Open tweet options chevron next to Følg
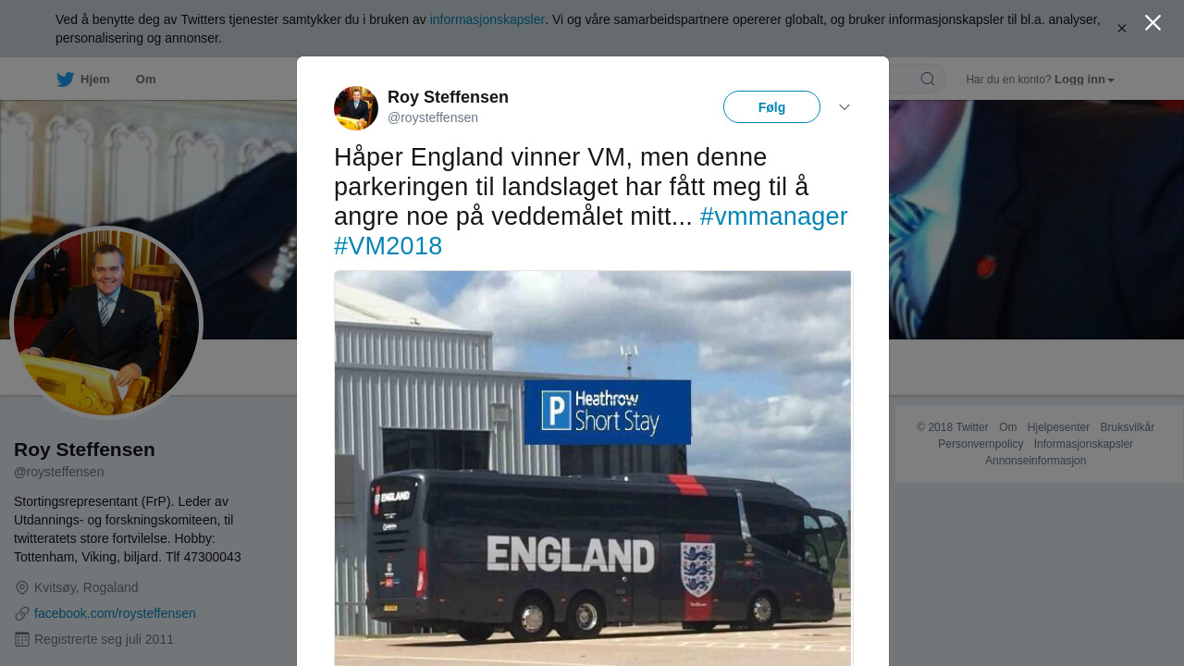 (x=845, y=107)
